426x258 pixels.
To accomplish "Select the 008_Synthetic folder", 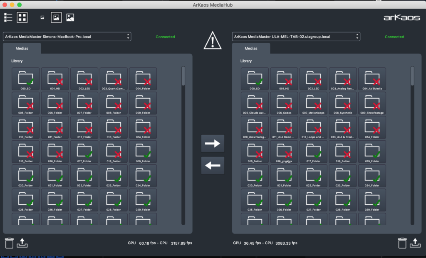I will tap(343, 103).
